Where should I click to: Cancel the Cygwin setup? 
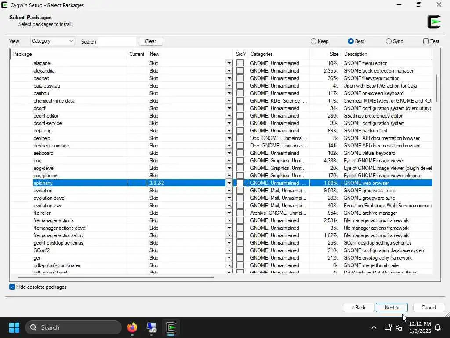(429, 308)
